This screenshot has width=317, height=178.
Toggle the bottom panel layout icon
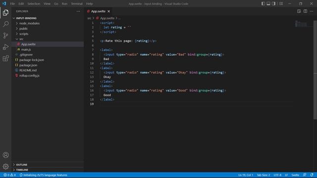[x=268, y=3]
